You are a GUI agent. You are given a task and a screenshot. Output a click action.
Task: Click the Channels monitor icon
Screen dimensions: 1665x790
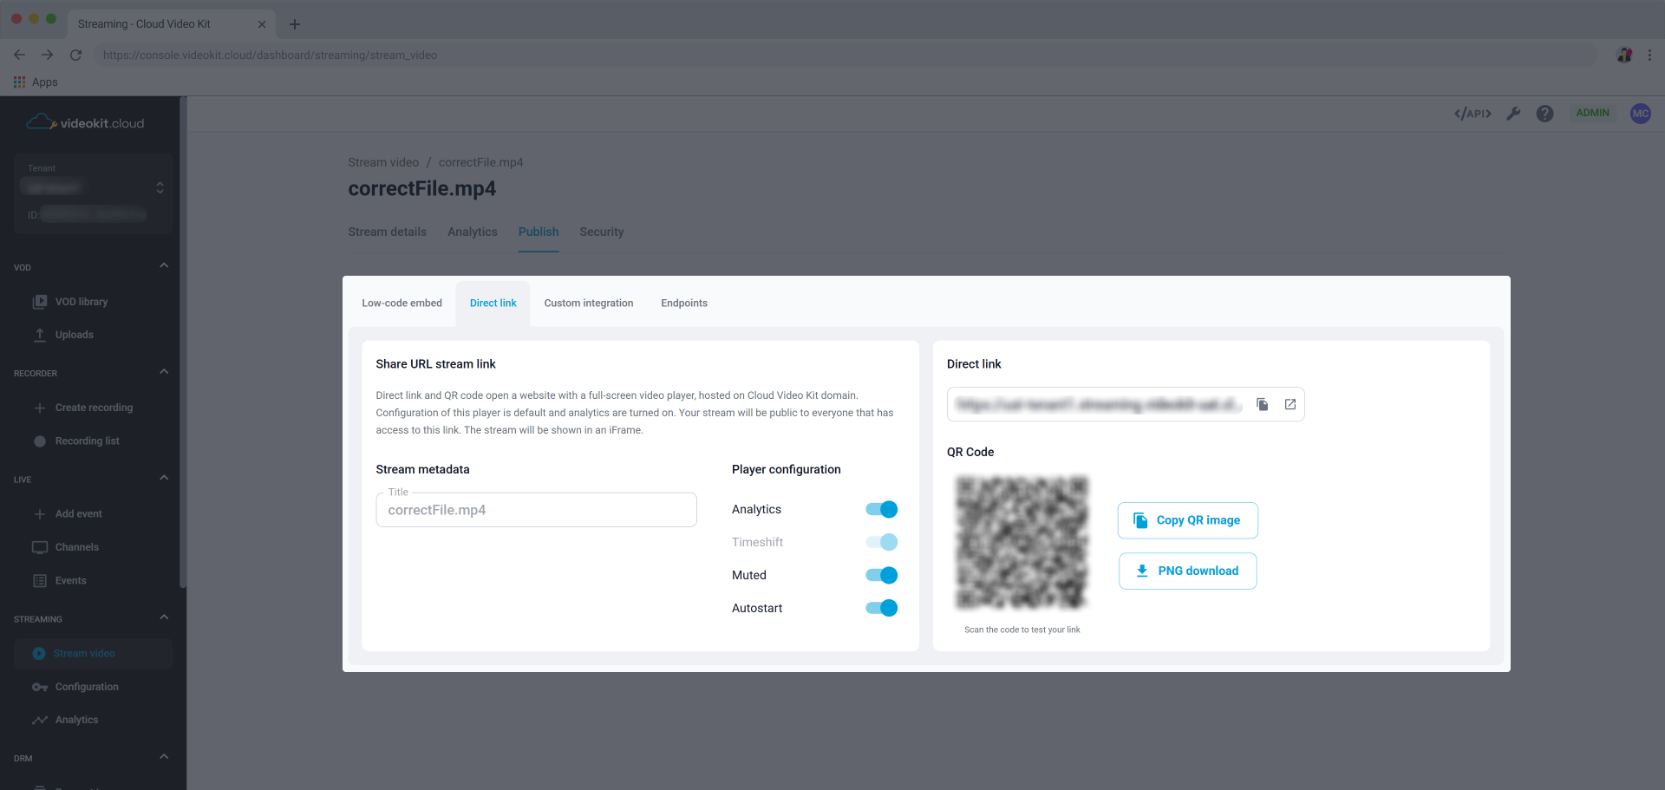40,547
